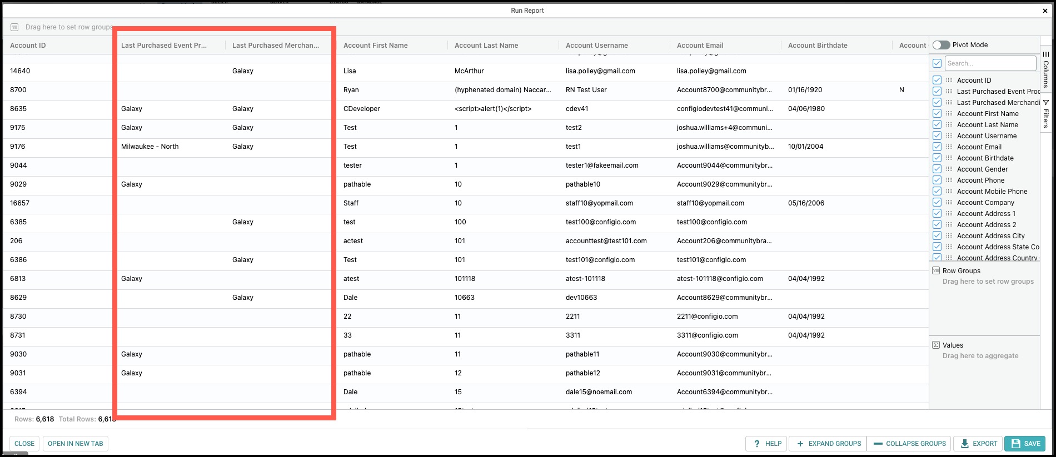
Task: Sort by the Account Username grid column header
Action: pos(597,46)
